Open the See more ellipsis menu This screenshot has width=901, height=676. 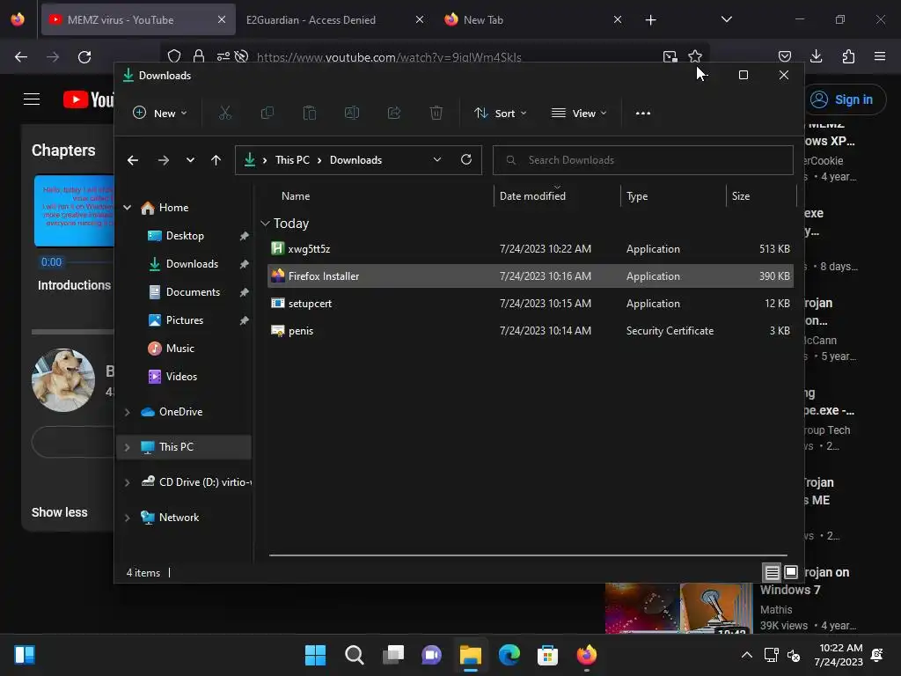(643, 114)
